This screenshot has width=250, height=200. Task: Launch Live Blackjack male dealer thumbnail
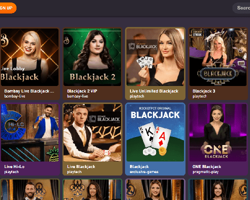tap(92, 132)
